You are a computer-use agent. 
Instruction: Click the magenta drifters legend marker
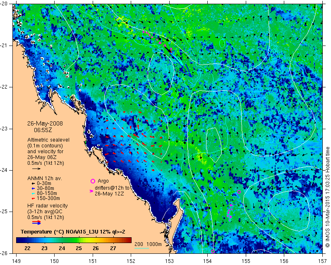[91, 191]
